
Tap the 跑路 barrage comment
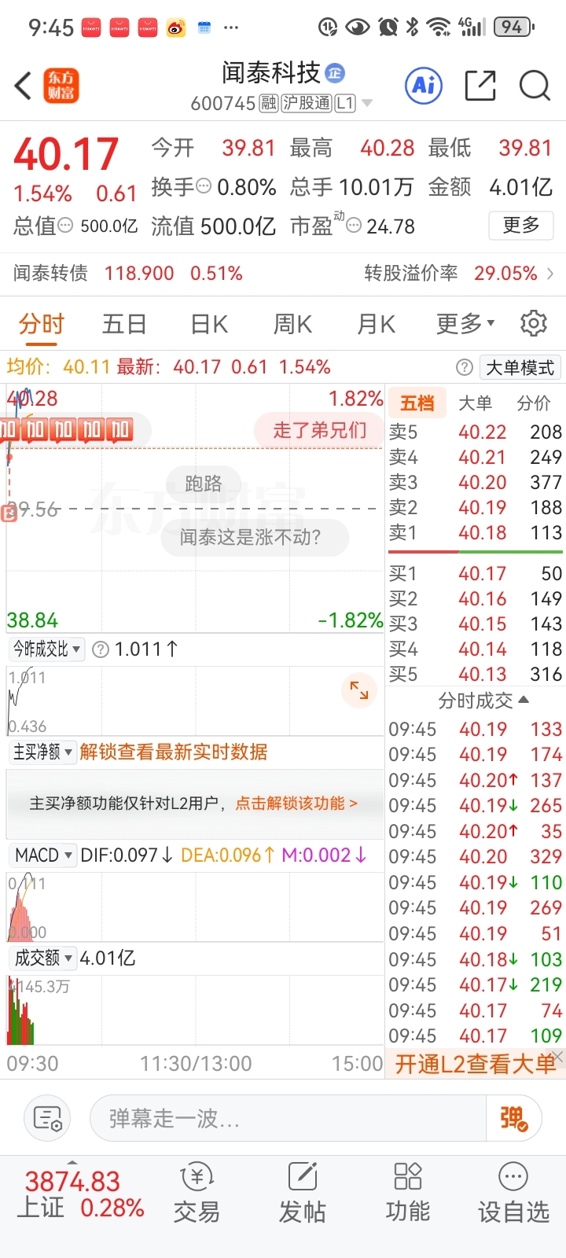click(x=204, y=483)
